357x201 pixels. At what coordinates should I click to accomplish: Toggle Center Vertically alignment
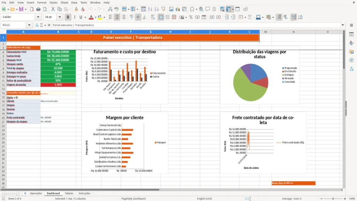138,17
